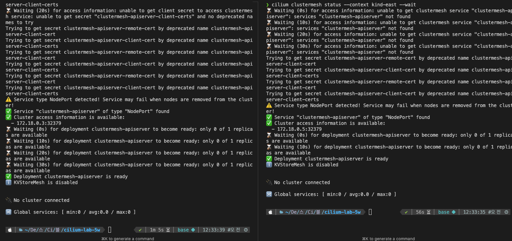Click the Python env icon after base, left pane
512x241 pixels.
[193, 230]
